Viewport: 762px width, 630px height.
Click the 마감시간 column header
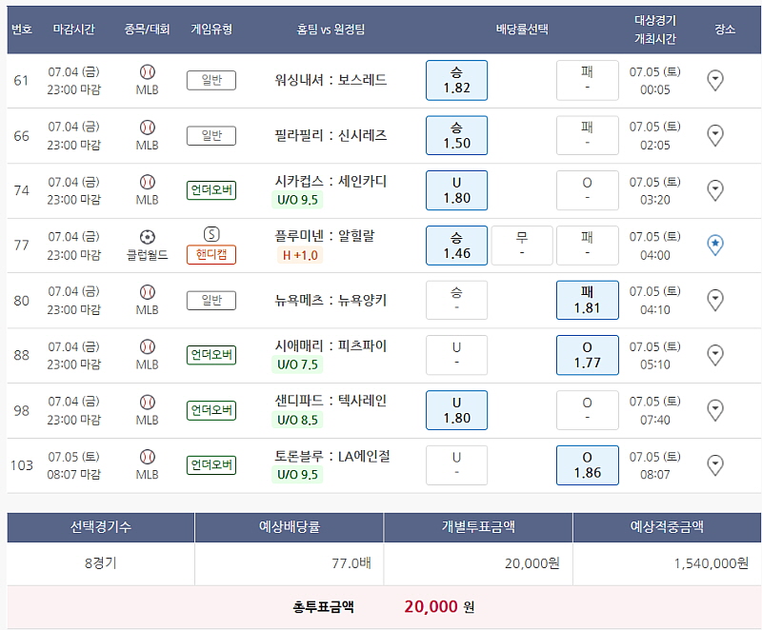74,30
